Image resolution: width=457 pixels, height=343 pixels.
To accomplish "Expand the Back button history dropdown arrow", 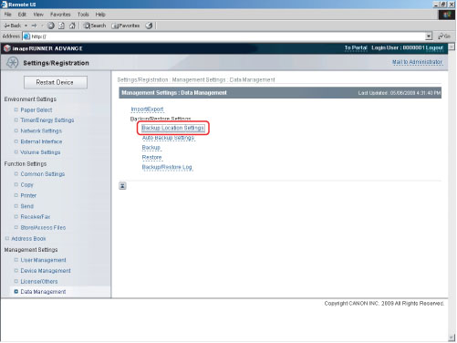I will tap(26, 26).
